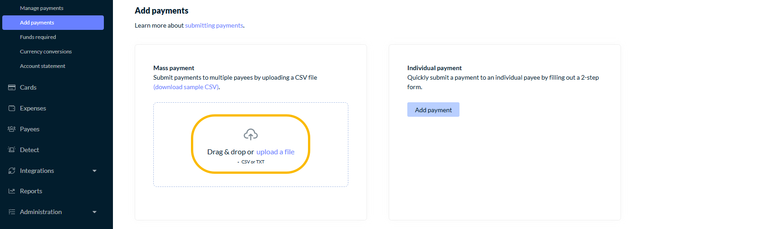Expand the Integrations dropdown arrow

[94, 171]
